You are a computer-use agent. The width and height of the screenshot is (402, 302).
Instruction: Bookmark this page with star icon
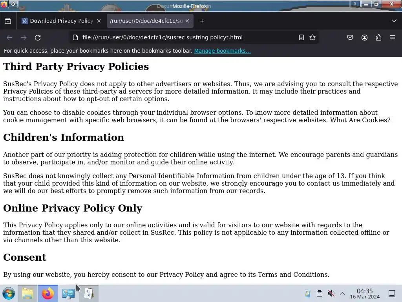click(x=312, y=37)
